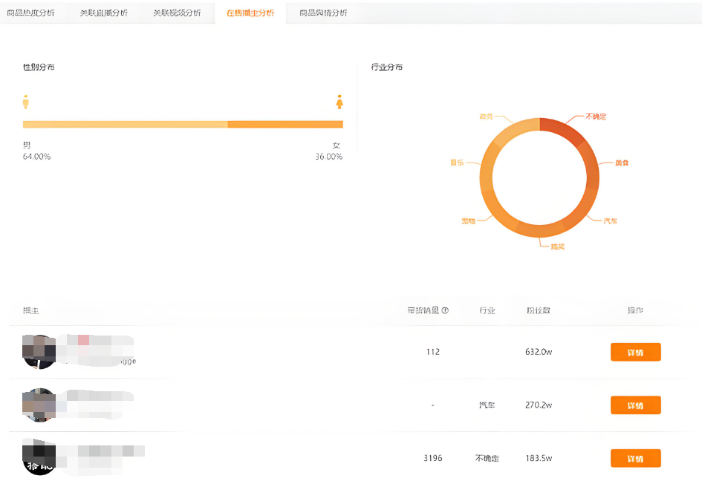Image resolution: width=702 pixels, height=484 pixels.
Task: Click the male gender icon
Action: point(26,102)
